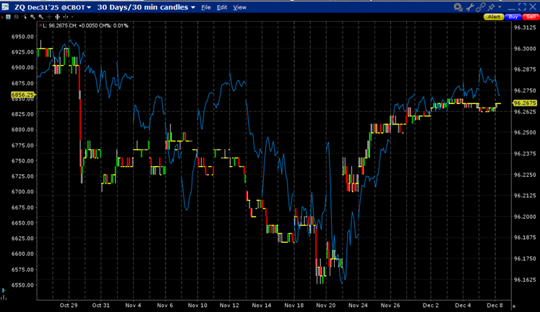
Task: Click the L: 96.2675 quote text
Action: click(x=56, y=25)
